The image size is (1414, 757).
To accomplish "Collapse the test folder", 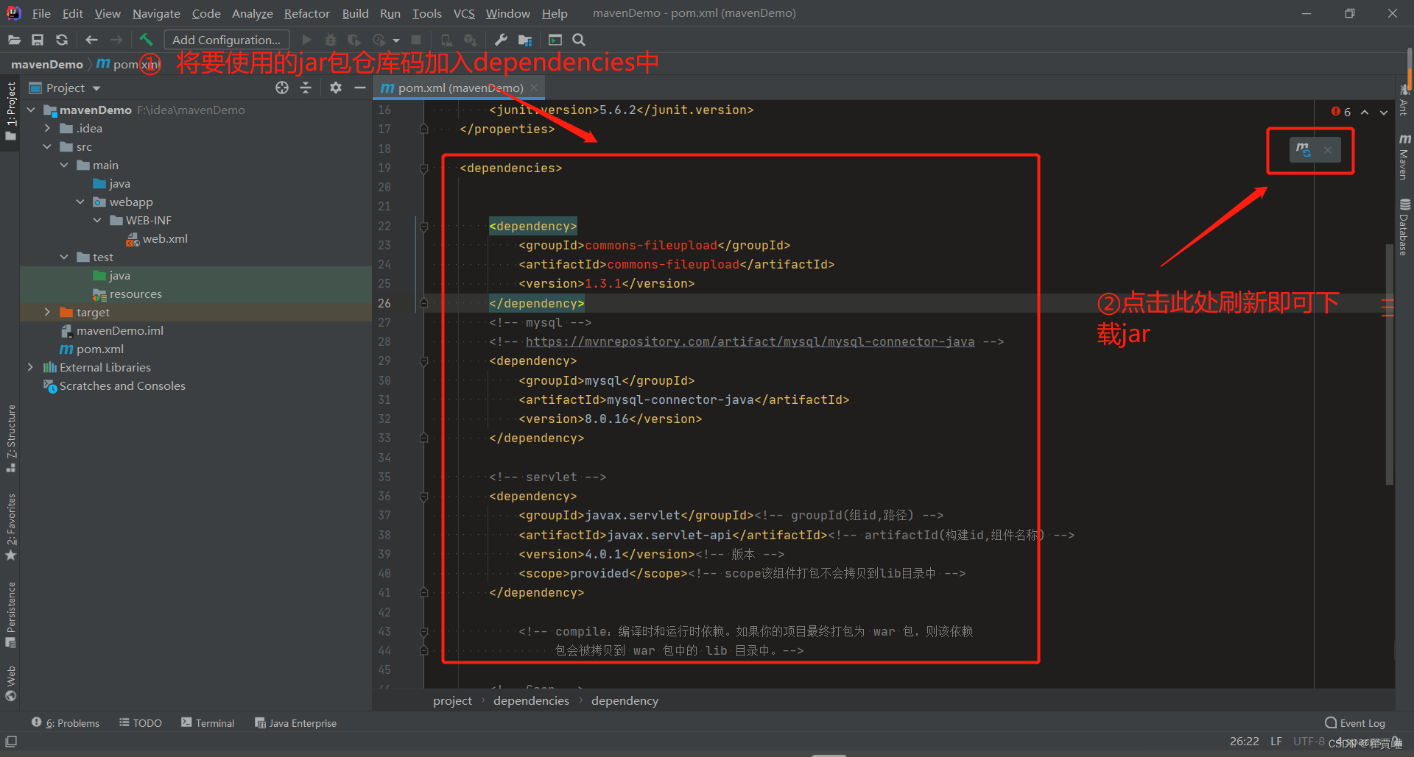I will click(64, 257).
